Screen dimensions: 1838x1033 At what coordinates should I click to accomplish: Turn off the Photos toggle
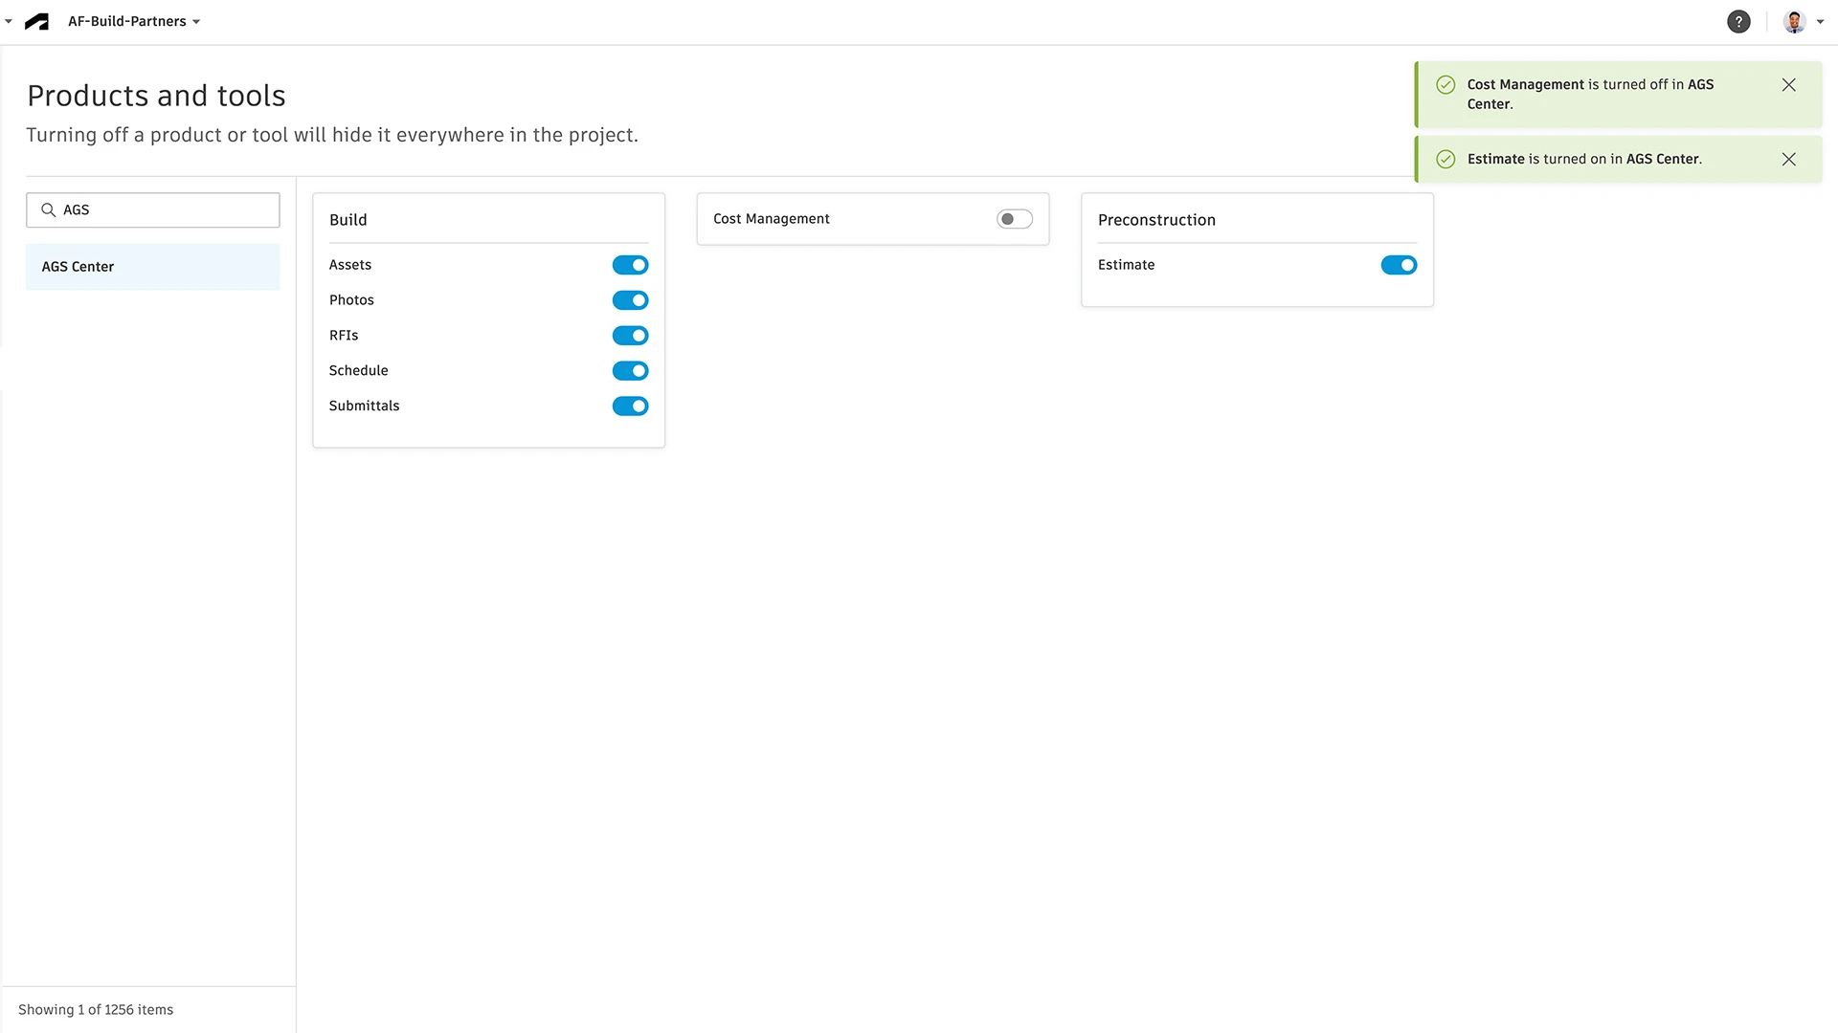[x=630, y=300]
